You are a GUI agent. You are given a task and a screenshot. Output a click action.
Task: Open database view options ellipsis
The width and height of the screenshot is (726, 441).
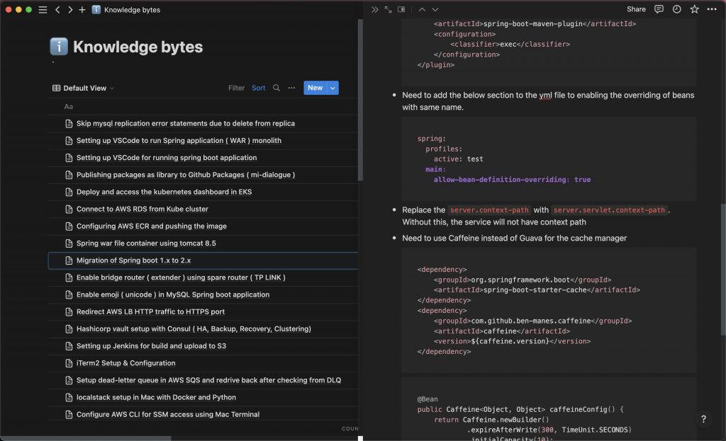291,88
